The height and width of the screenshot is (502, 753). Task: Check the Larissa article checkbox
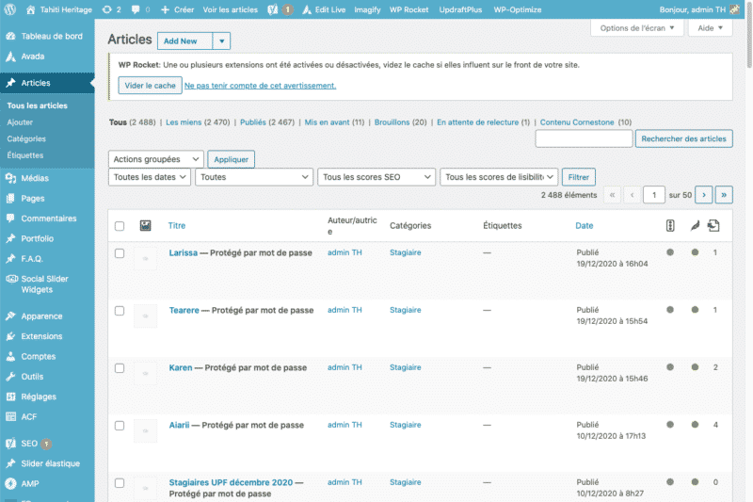coord(120,253)
